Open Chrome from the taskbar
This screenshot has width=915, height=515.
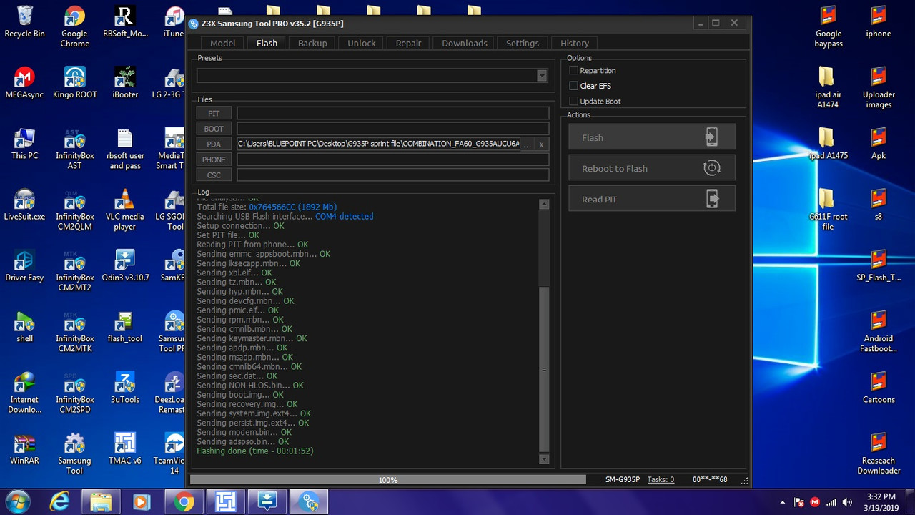(x=184, y=502)
